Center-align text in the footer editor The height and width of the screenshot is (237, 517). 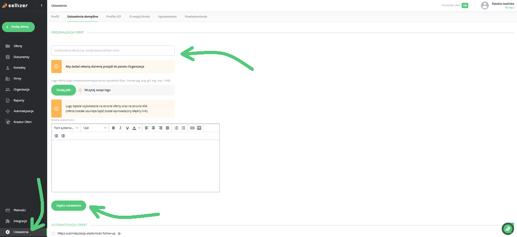tap(153, 128)
